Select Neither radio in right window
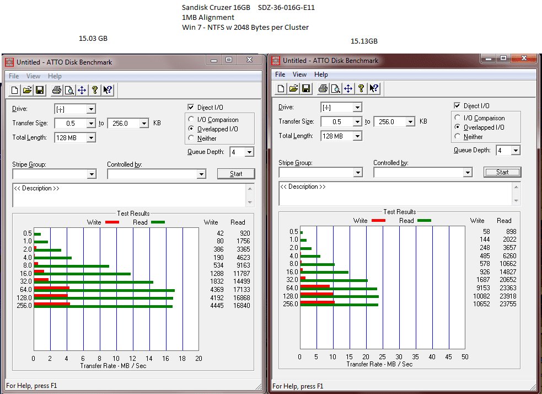The height and width of the screenshot is (394, 542). pos(457,136)
